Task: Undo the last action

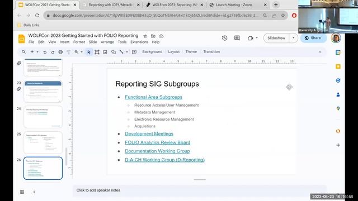Action: point(45,52)
